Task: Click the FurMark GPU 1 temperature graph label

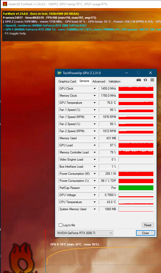Action: point(75,244)
